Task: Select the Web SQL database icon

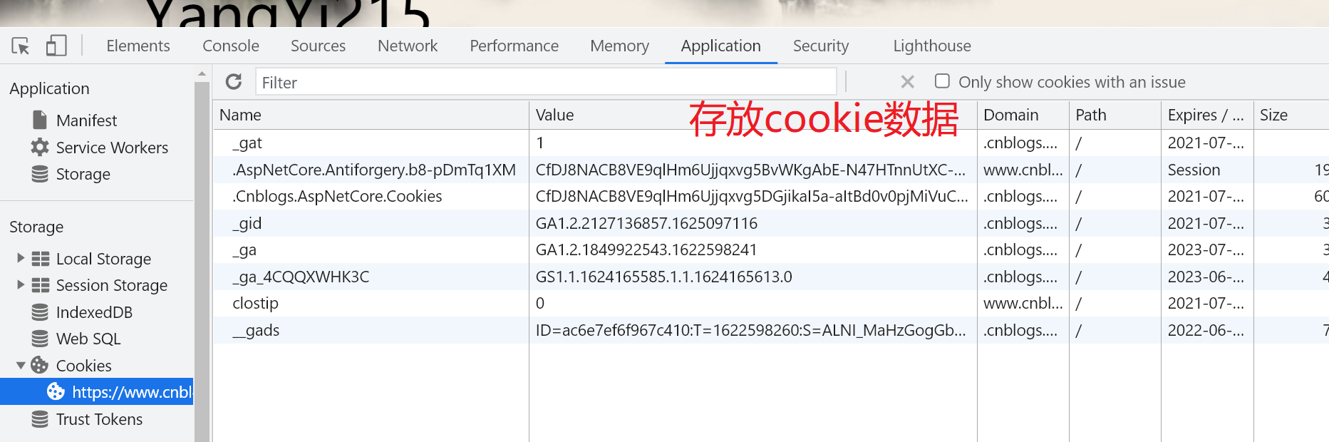Action: [x=40, y=339]
